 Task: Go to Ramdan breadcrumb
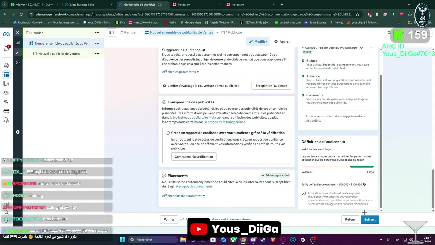point(128,32)
